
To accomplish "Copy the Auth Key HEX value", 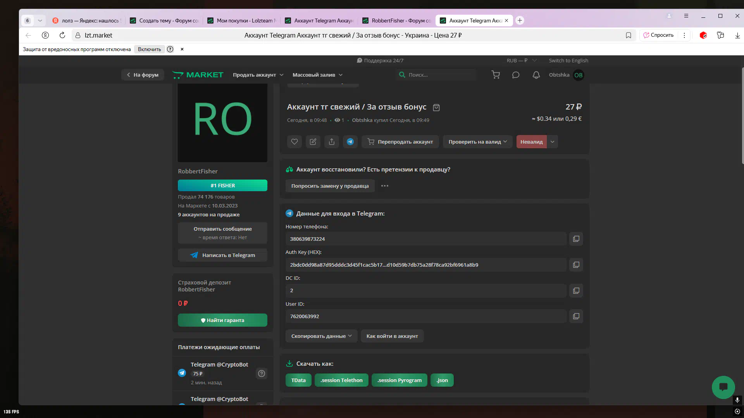I will 576,265.
